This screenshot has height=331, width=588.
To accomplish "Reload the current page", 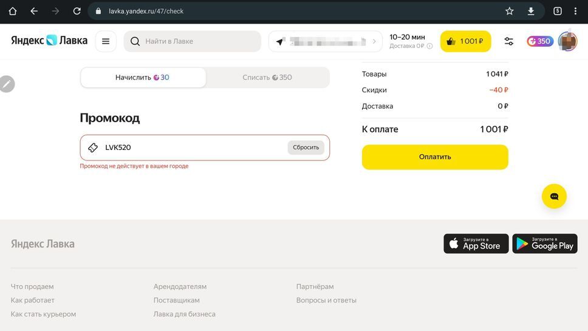I will [77, 12].
